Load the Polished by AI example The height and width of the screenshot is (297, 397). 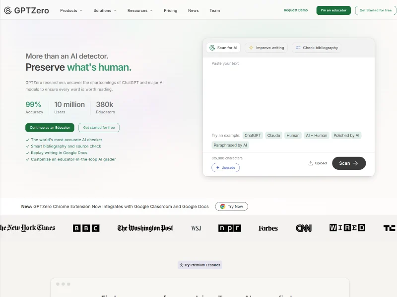click(x=346, y=135)
